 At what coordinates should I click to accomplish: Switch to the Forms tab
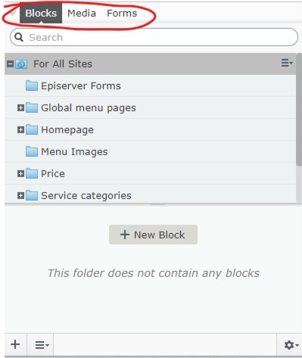click(122, 14)
